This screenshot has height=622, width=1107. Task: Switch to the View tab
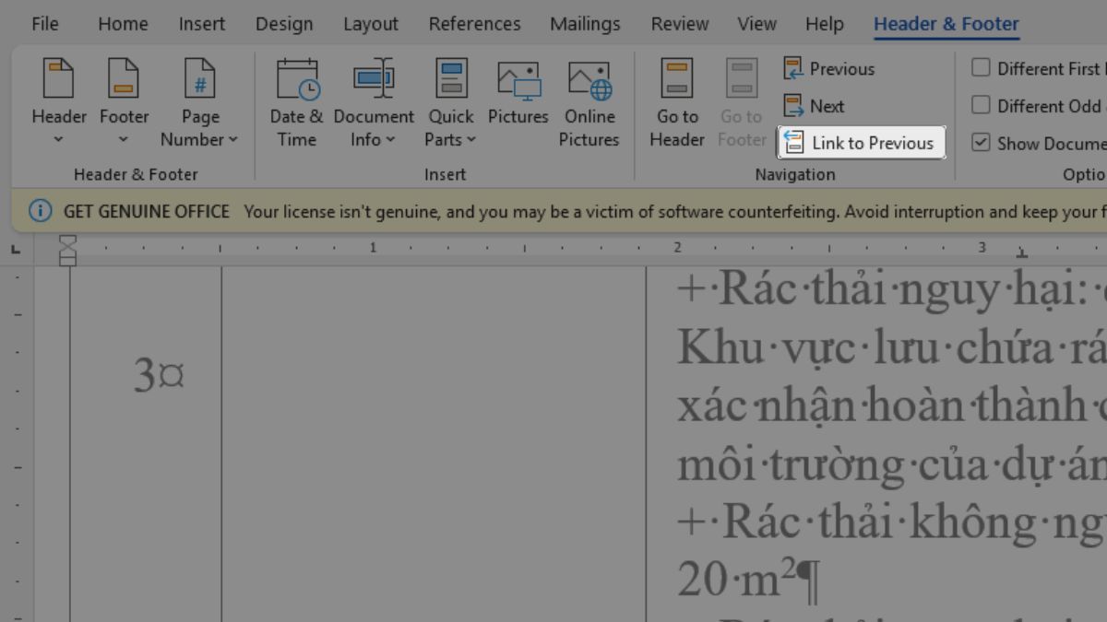click(x=756, y=24)
